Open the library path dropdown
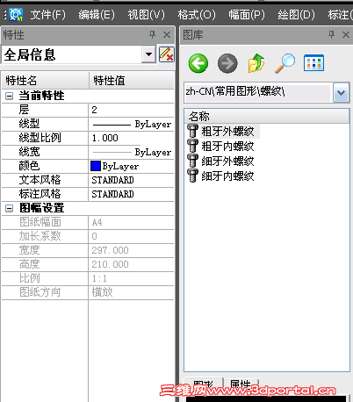The image size is (353, 402). [341, 92]
